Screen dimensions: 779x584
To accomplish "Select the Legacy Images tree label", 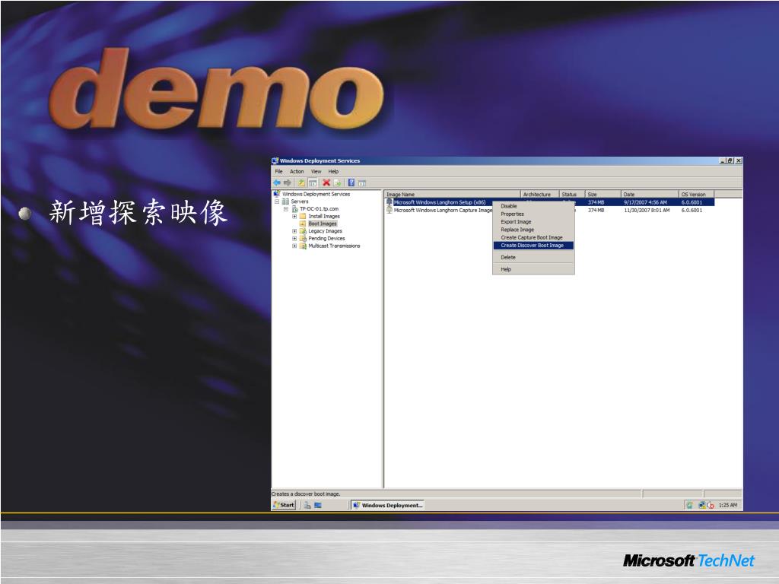I will (x=325, y=231).
